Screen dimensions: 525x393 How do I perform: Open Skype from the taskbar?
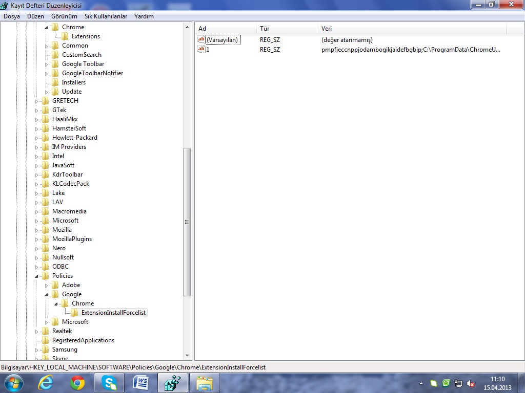click(109, 383)
